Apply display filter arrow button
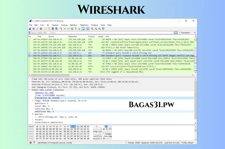Viewport: 225px width, 149px height. pos(175,33)
